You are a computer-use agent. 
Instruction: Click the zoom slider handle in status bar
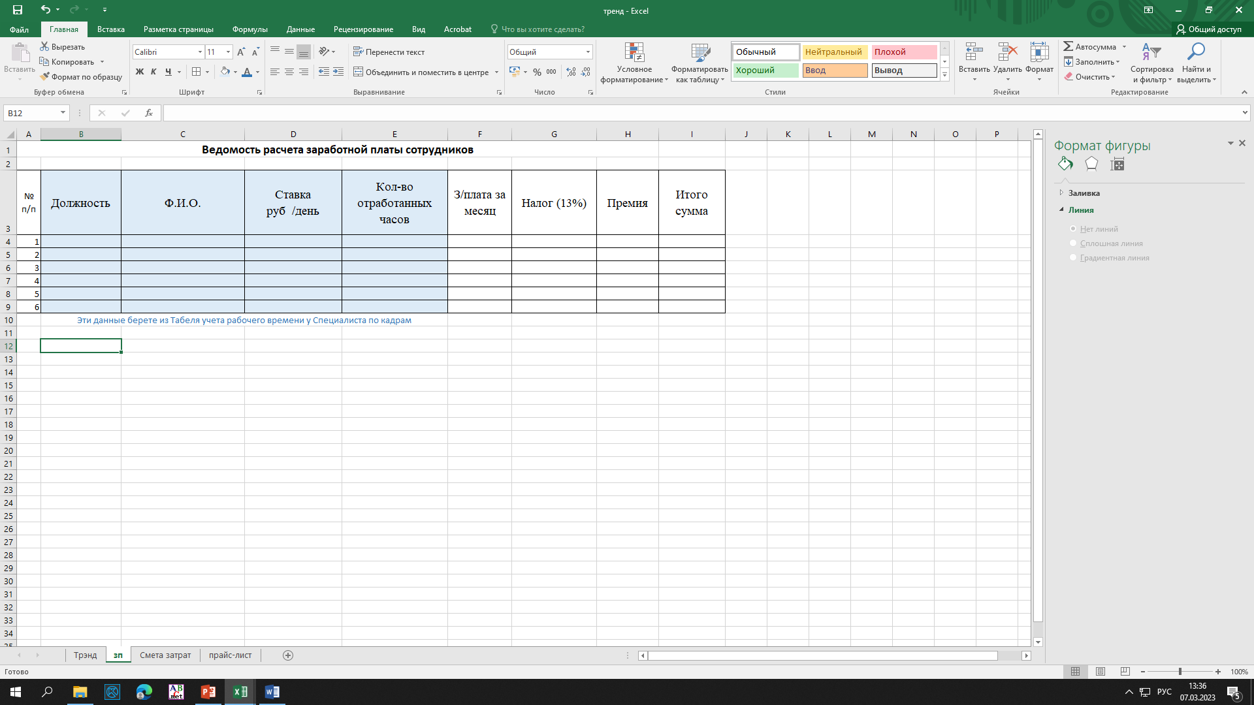coord(1180,672)
